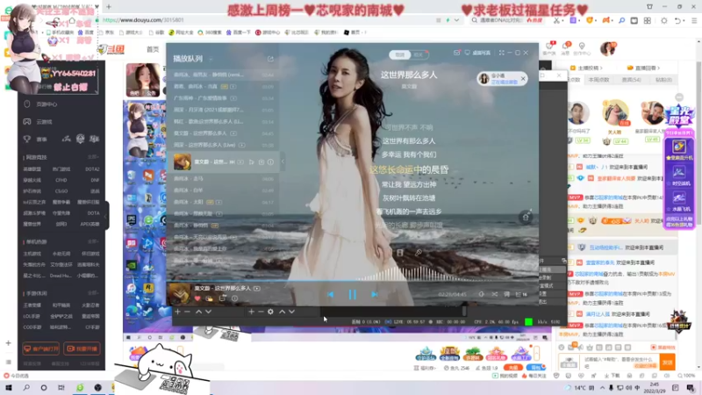Click 我要开播 button in sidebar

click(82, 348)
